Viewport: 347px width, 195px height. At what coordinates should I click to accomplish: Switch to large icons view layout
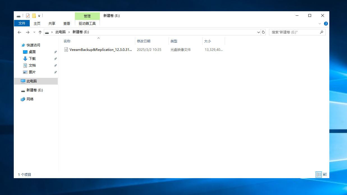pyautogui.click(x=325, y=174)
